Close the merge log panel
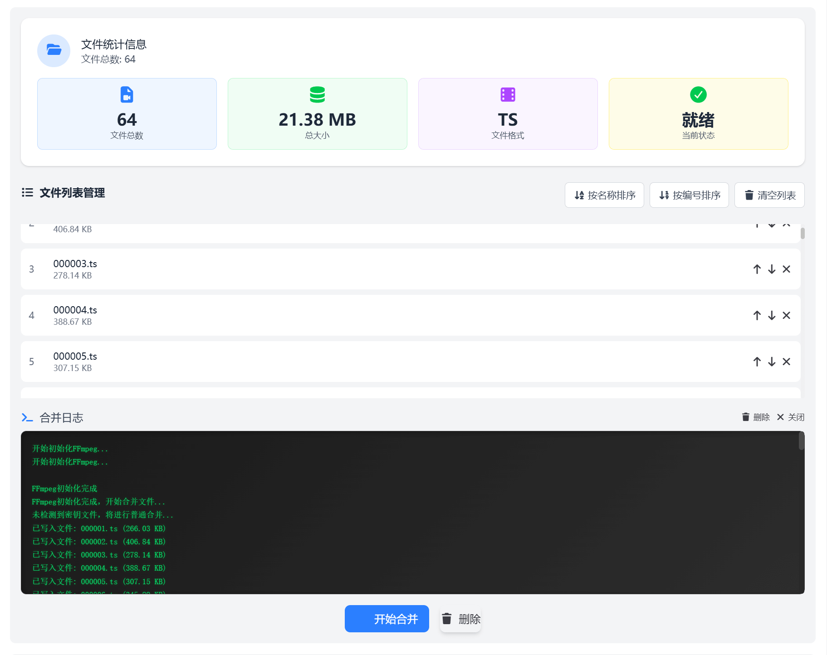This screenshot has height=655, width=827. click(791, 417)
